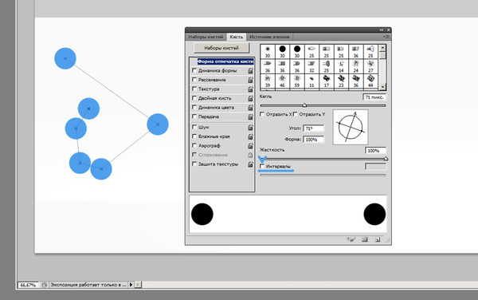This screenshot has height=300, width=478.
Task: Click the lock icon beside Динамика формы
Action: click(x=250, y=71)
